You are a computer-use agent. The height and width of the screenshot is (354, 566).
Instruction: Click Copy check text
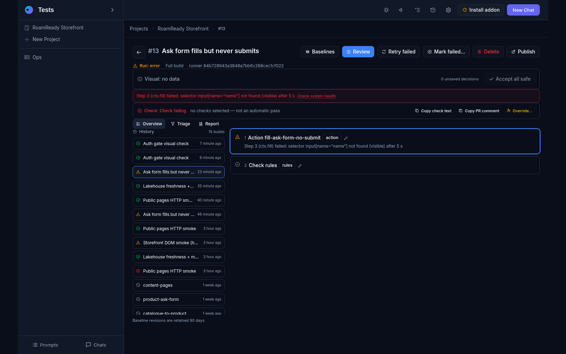(x=433, y=111)
